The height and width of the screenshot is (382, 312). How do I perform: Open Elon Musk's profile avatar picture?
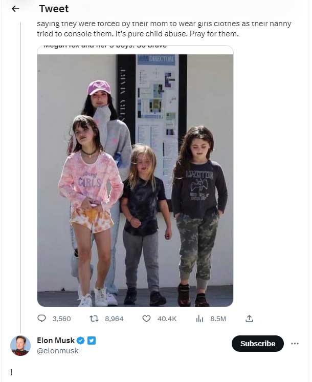pyautogui.click(x=20, y=346)
